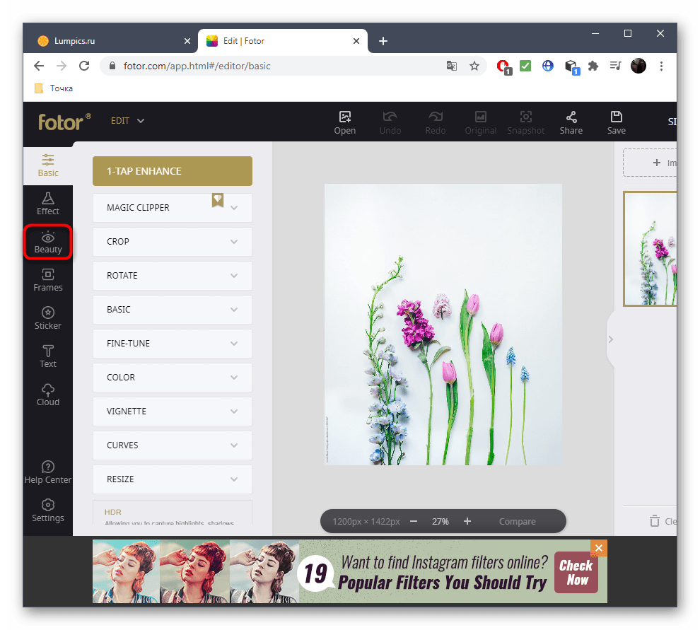Viewport: 700px width, 630px height.
Task: Open the Beauty tools panel
Action: click(48, 242)
